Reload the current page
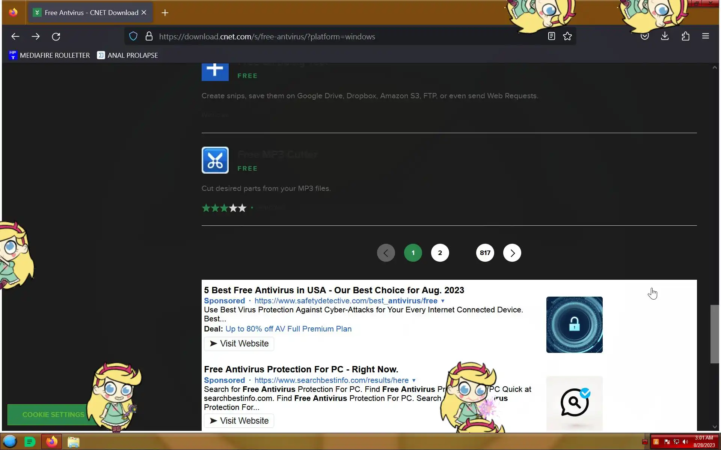The width and height of the screenshot is (721, 450). coord(56,36)
